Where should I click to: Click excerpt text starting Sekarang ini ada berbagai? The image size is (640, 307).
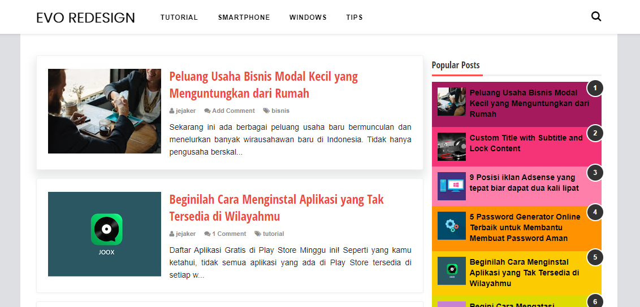click(x=290, y=139)
